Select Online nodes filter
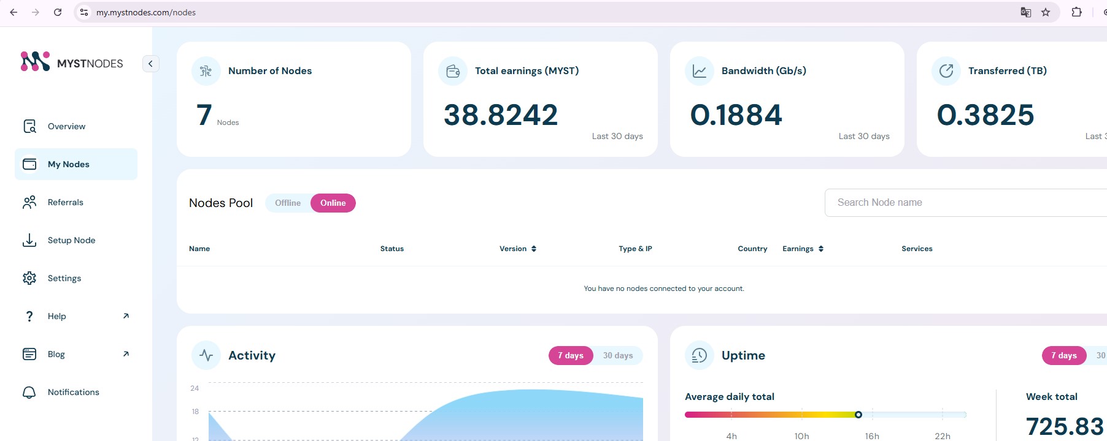The height and width of the screenshot is (441, 1107). 333,203
